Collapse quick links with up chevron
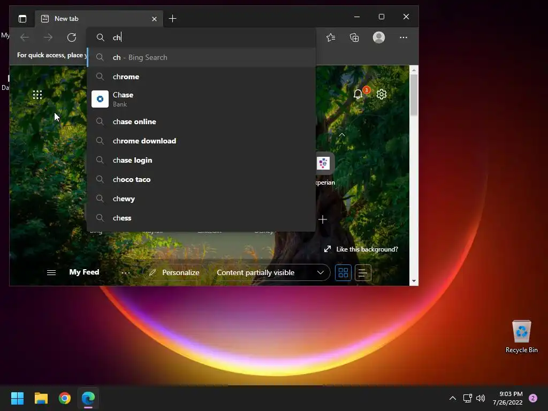Viewport: 548px width, 411px height. 342,135
